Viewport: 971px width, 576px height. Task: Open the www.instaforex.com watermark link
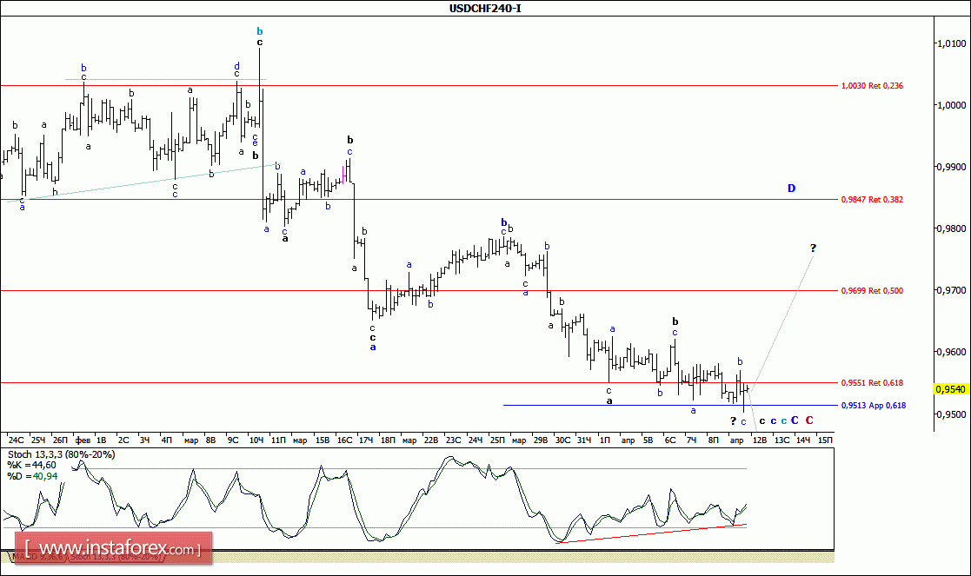(114, 549)
